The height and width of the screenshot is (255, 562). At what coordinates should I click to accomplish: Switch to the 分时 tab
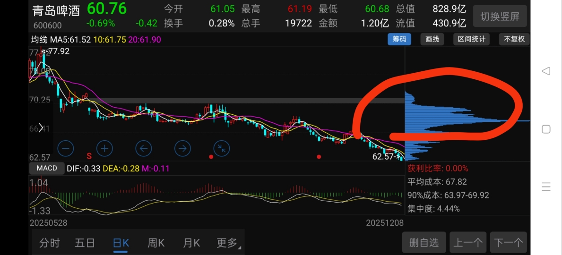coord(50,243)
